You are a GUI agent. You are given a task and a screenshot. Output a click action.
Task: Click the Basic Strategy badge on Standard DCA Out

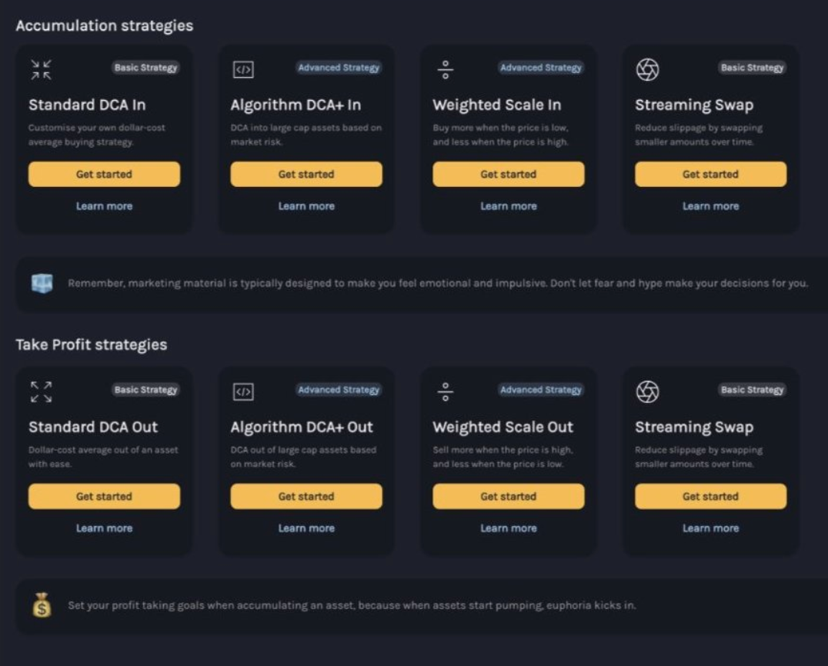coord(146,390)
